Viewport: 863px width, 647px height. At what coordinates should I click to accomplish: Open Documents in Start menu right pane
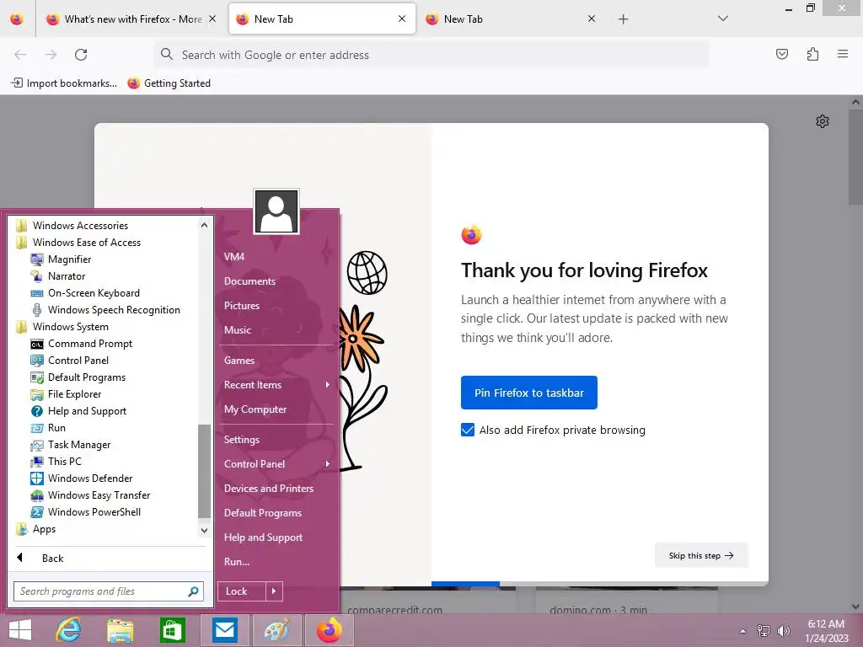[249, 281]
